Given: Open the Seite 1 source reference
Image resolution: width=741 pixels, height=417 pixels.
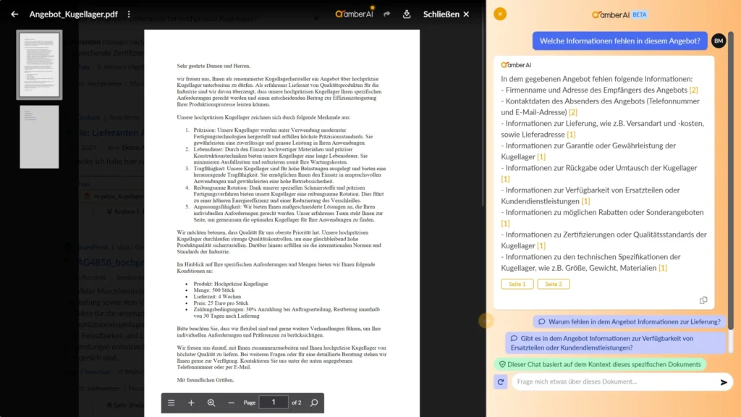Looking at the screenshot, I should point(517,284).
